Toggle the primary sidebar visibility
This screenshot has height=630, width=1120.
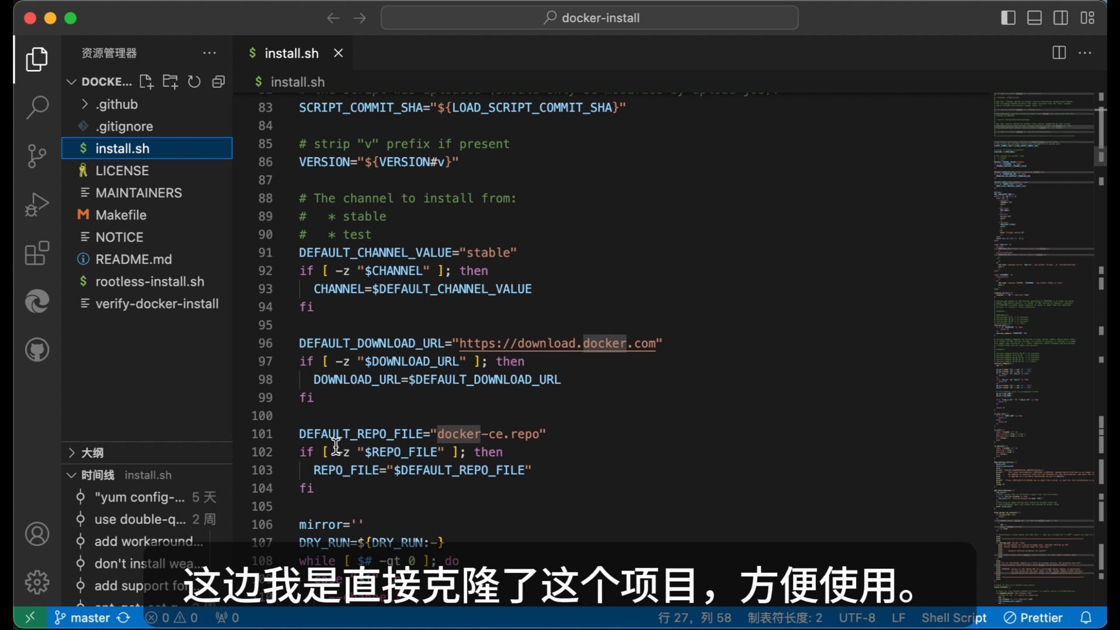click(1007, 18)
